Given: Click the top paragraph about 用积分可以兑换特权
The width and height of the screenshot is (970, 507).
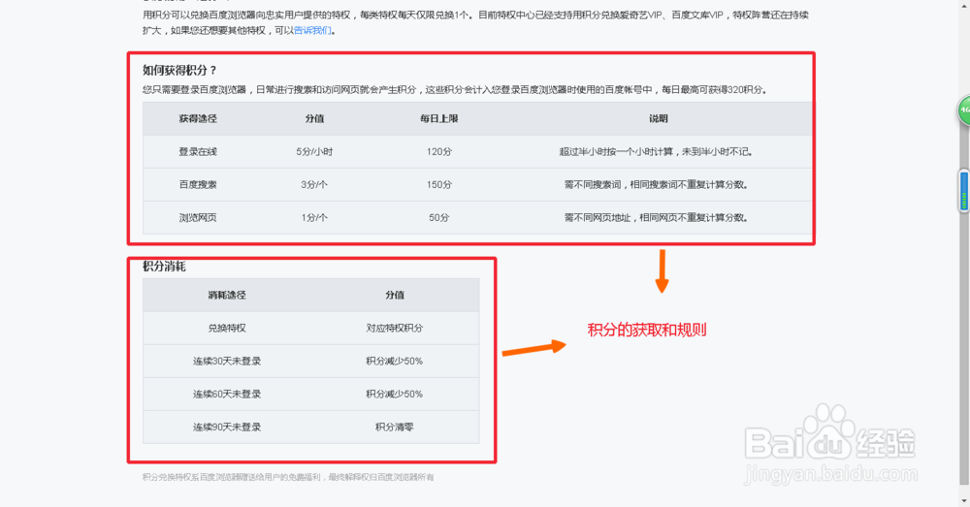Looking at the screenshot, I should (475, 22).
